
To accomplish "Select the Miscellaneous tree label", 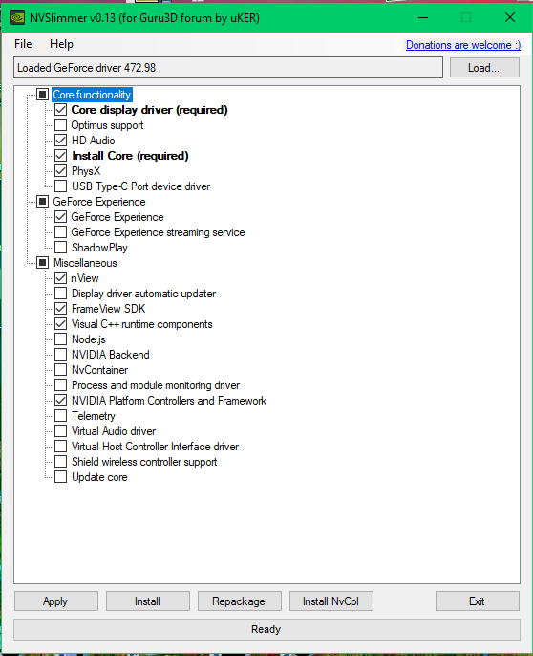I will [x=85, y=263].
